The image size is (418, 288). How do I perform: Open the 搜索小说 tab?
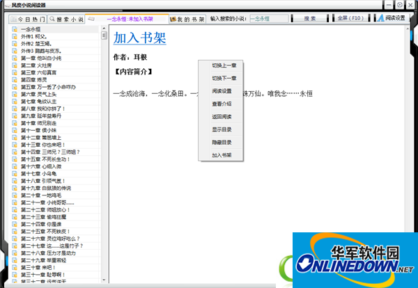pos(66,19)
